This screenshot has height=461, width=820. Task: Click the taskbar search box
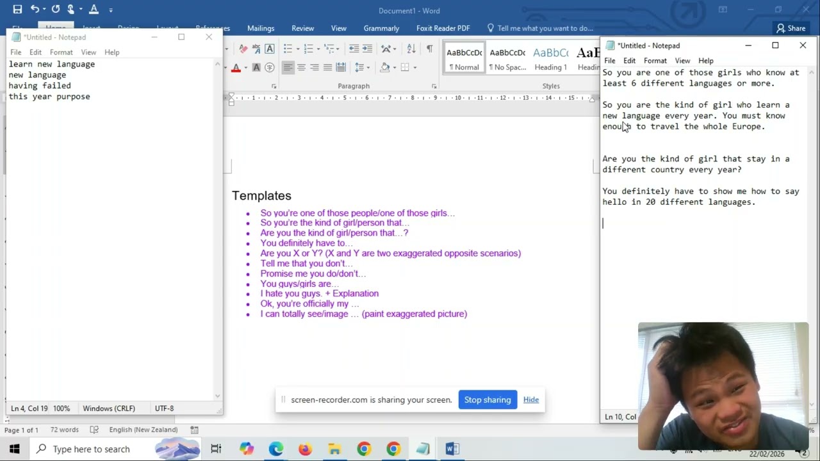click(x=116, y=449)
